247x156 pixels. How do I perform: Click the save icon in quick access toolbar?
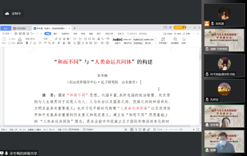tap(15, 34)
